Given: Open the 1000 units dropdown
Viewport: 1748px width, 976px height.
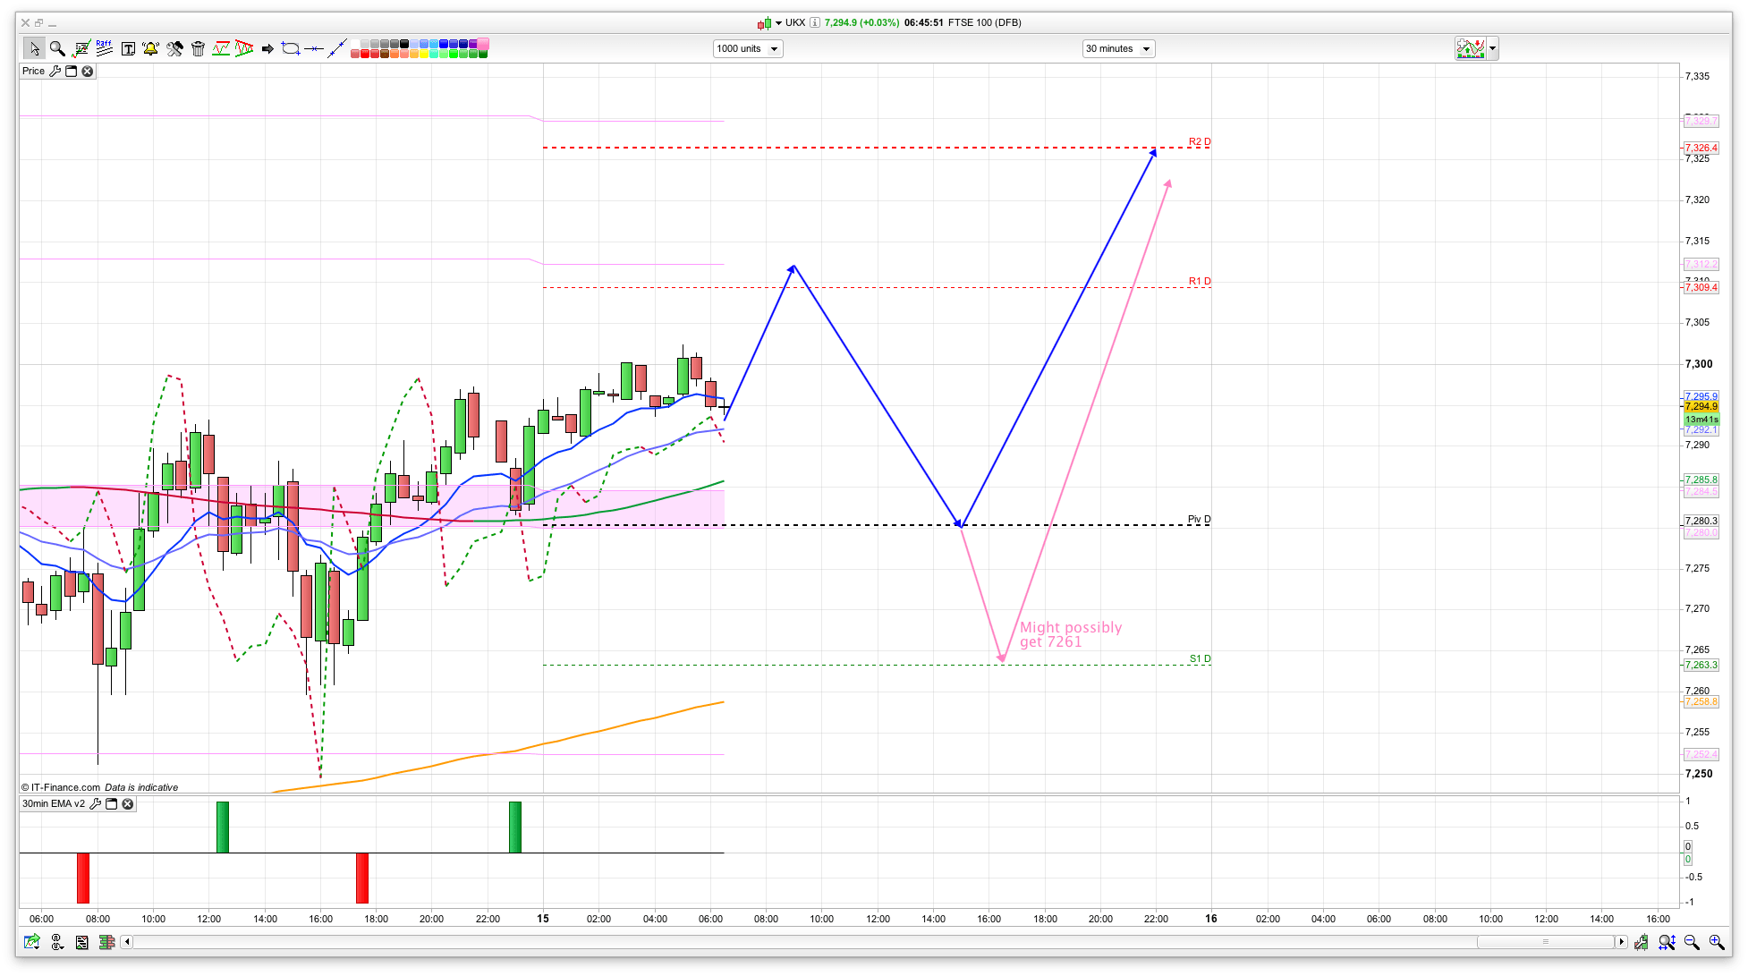Looking at the screenshot, I should [748, 49].
